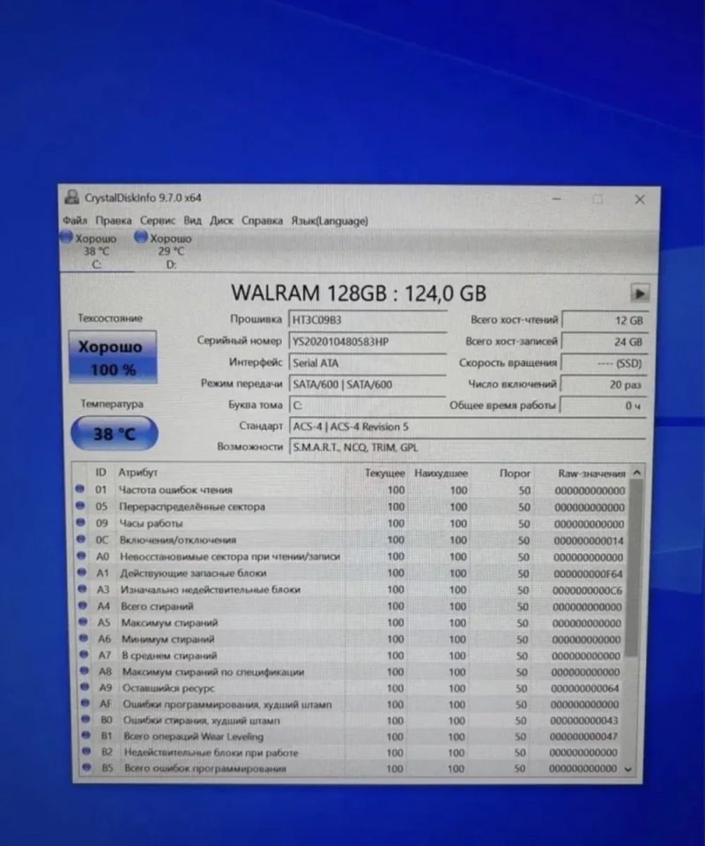Click the rotation speed value ---- (SSD)
The height and width of the screenshot is (846, 705).
point(603,363)
